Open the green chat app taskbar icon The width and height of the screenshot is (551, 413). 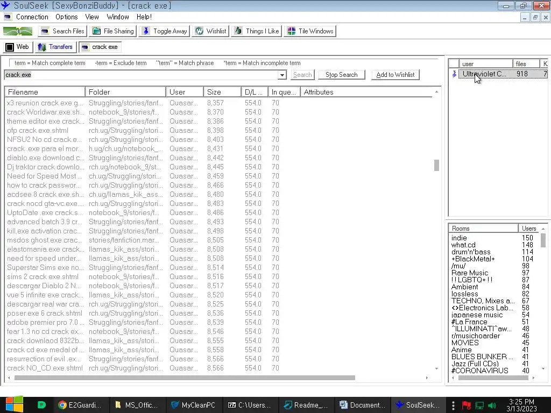pyautogui.click(x=41, y=405)
